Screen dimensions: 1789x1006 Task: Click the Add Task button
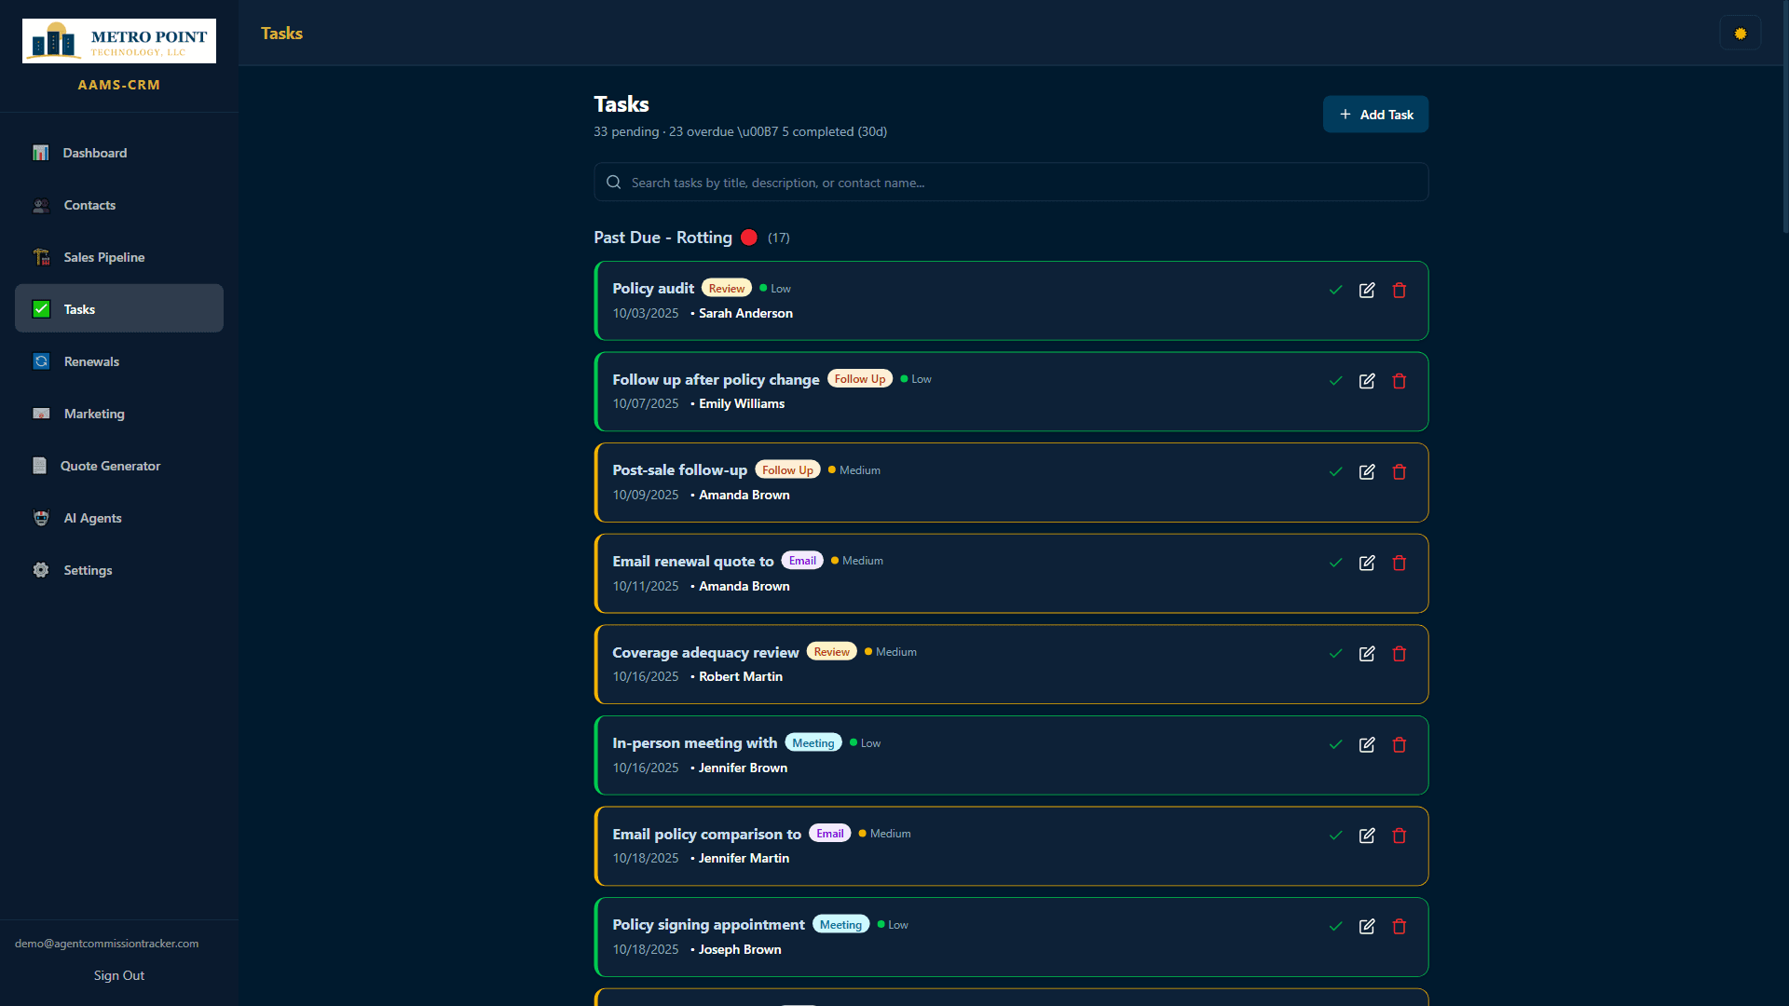click(1375, 114)
